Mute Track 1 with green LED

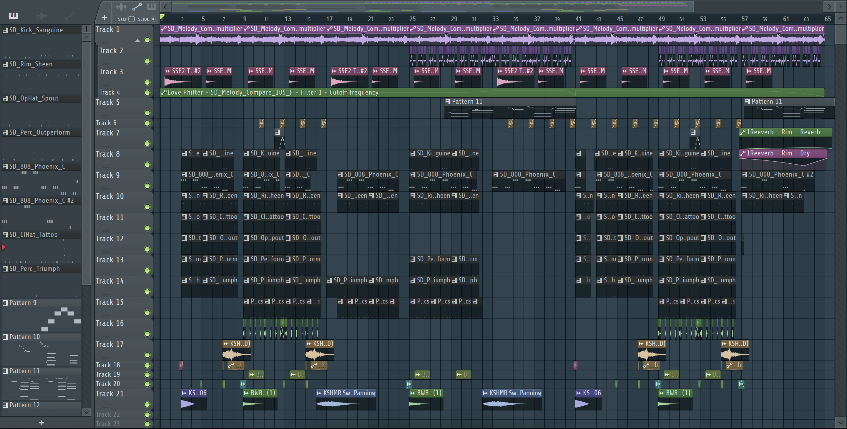point(147,40)
